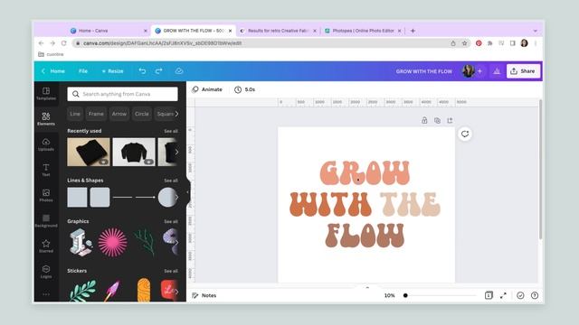The image size is (579, 325).
Task: Expand more Stickers arrow
Action: 176,291
